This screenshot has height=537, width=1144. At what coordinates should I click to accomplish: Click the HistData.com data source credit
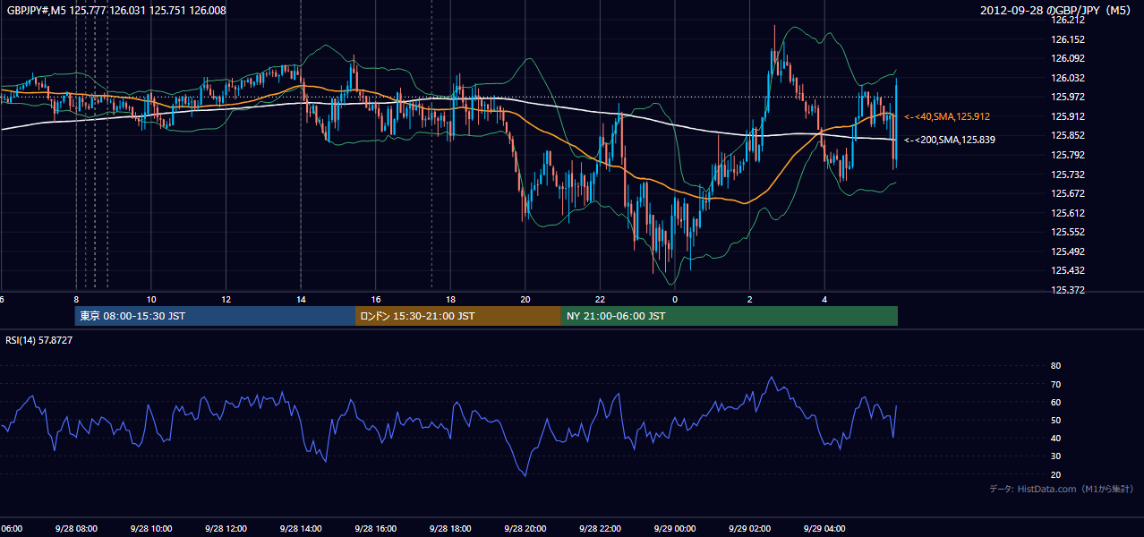pyautogui.click(x=1062, y=489)
